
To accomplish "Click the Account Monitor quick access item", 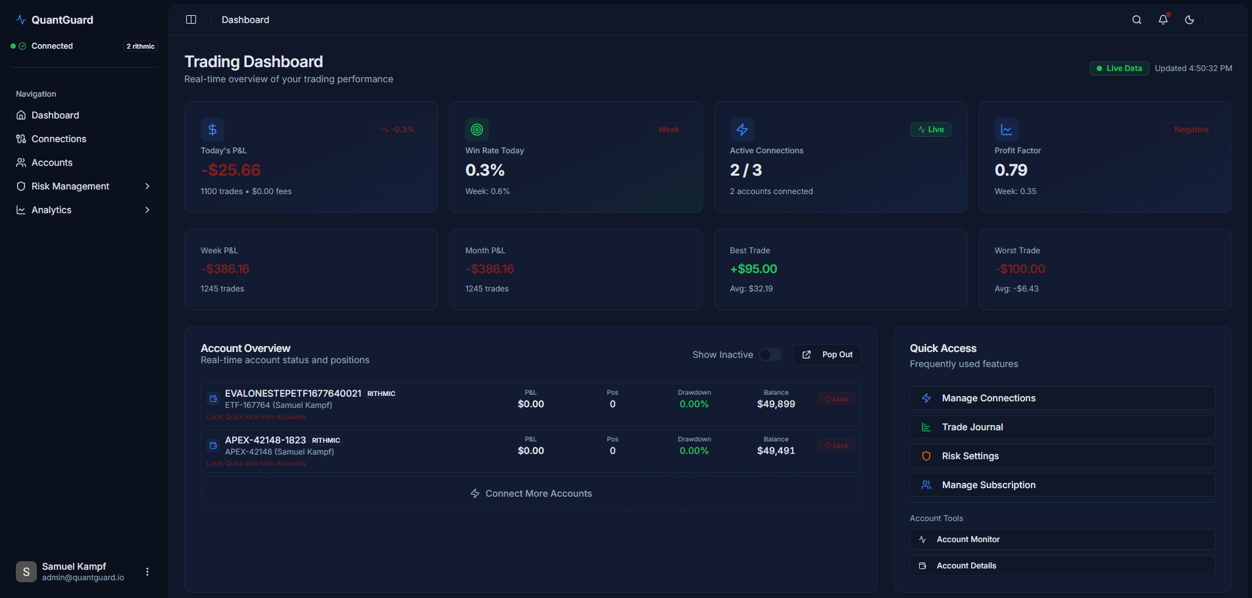I will pos(968,539).
